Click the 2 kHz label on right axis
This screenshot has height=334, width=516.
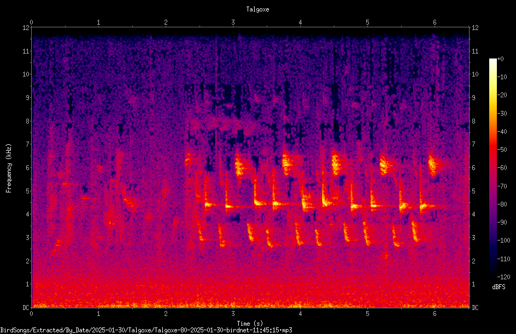[473, 261]
